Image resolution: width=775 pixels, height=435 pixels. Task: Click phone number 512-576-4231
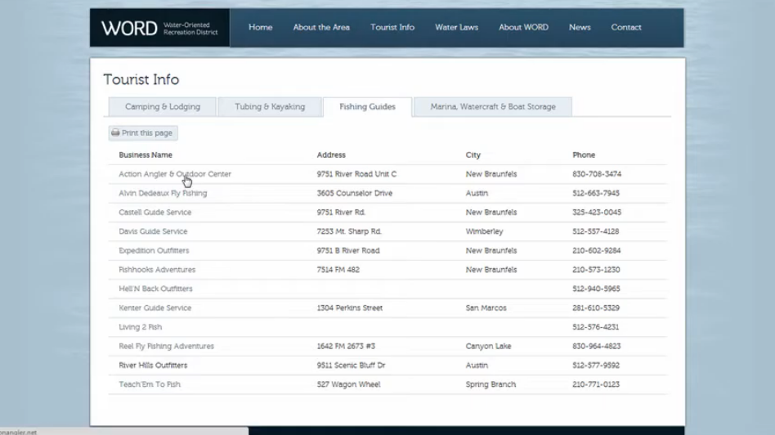596,327
